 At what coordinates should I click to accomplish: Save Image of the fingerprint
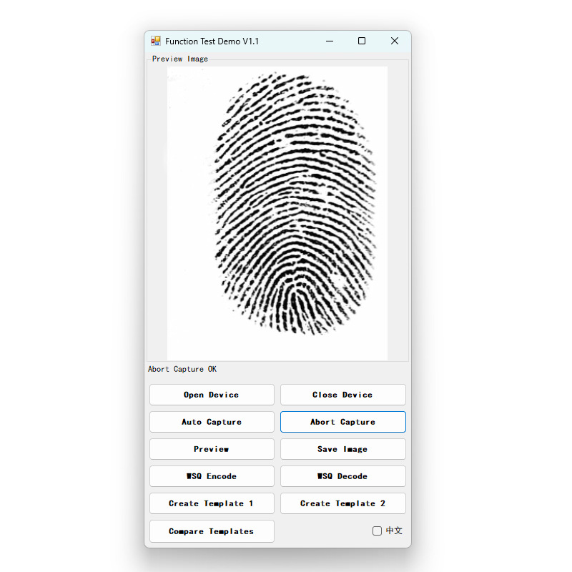343,449
